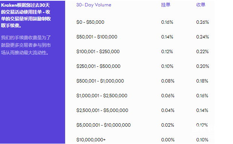This screenshot has width=233, height=144.
Task: Click the 0.16% maker fee value
Action: click(x=167, y=22)
